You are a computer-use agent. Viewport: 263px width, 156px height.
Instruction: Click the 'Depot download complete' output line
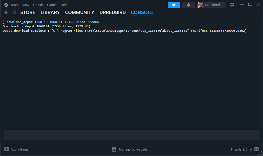(125, 31)
